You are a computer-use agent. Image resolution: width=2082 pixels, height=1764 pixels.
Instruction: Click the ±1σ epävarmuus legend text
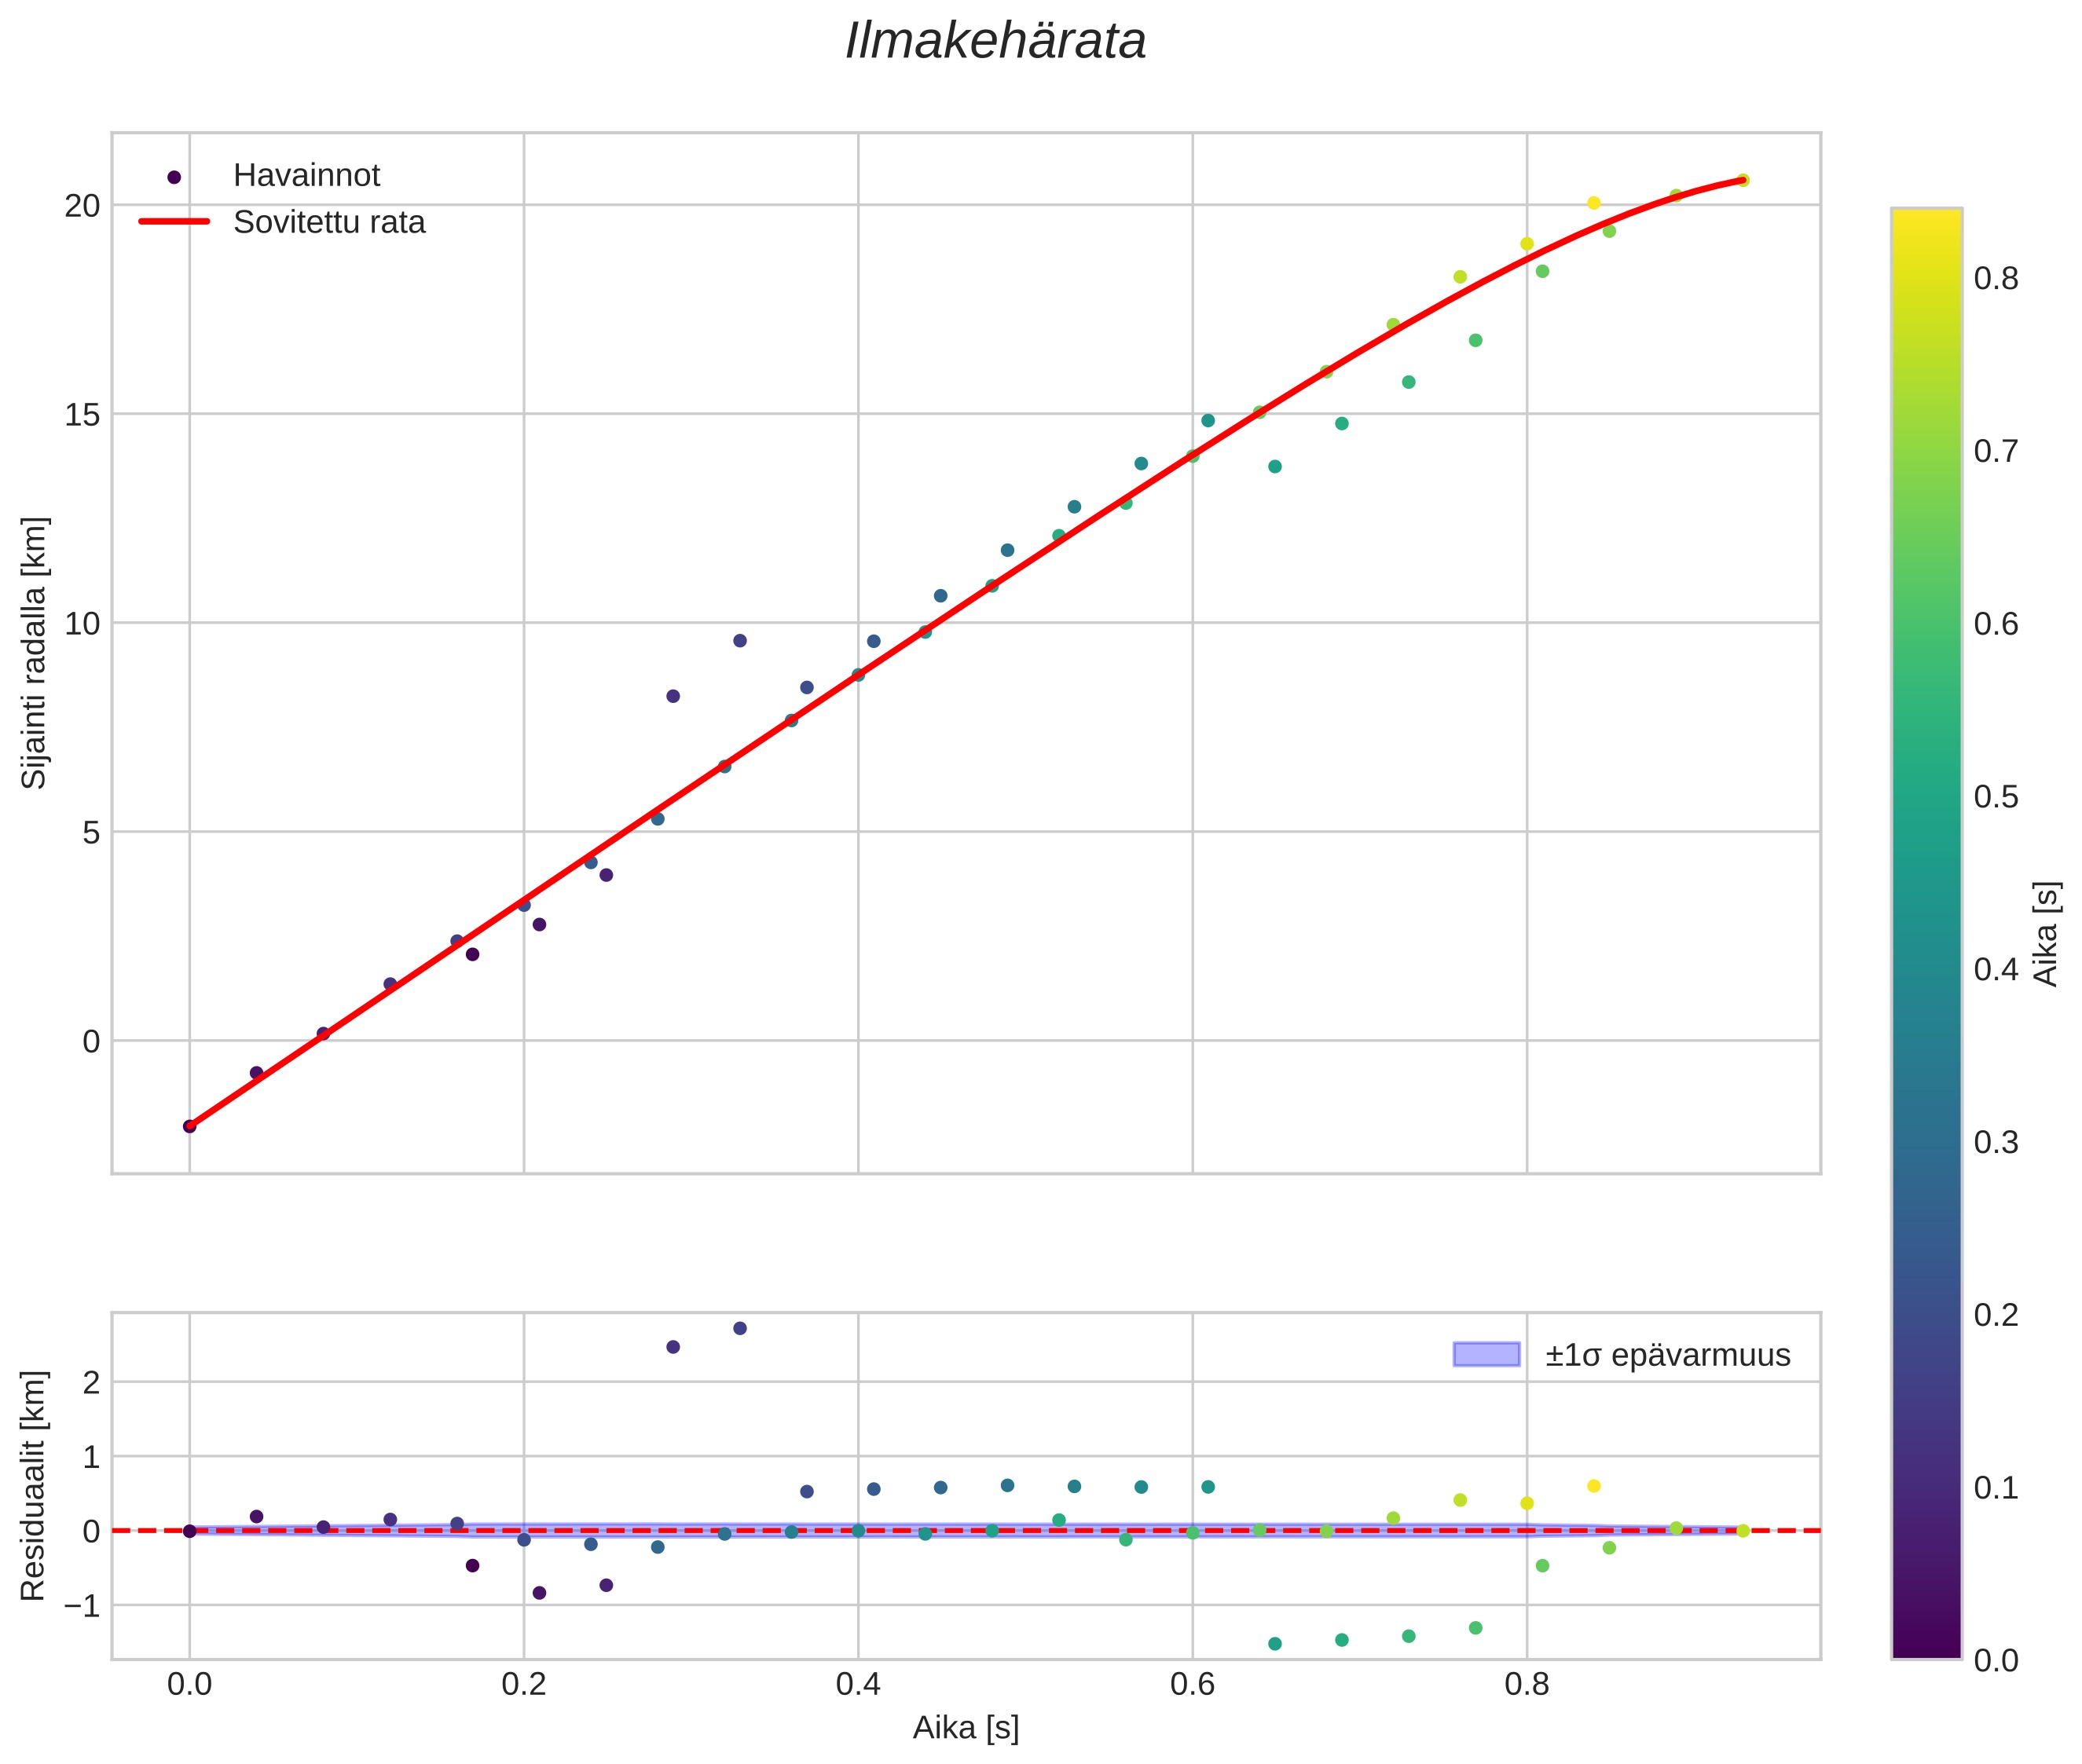click(x=1667, y=1356)
